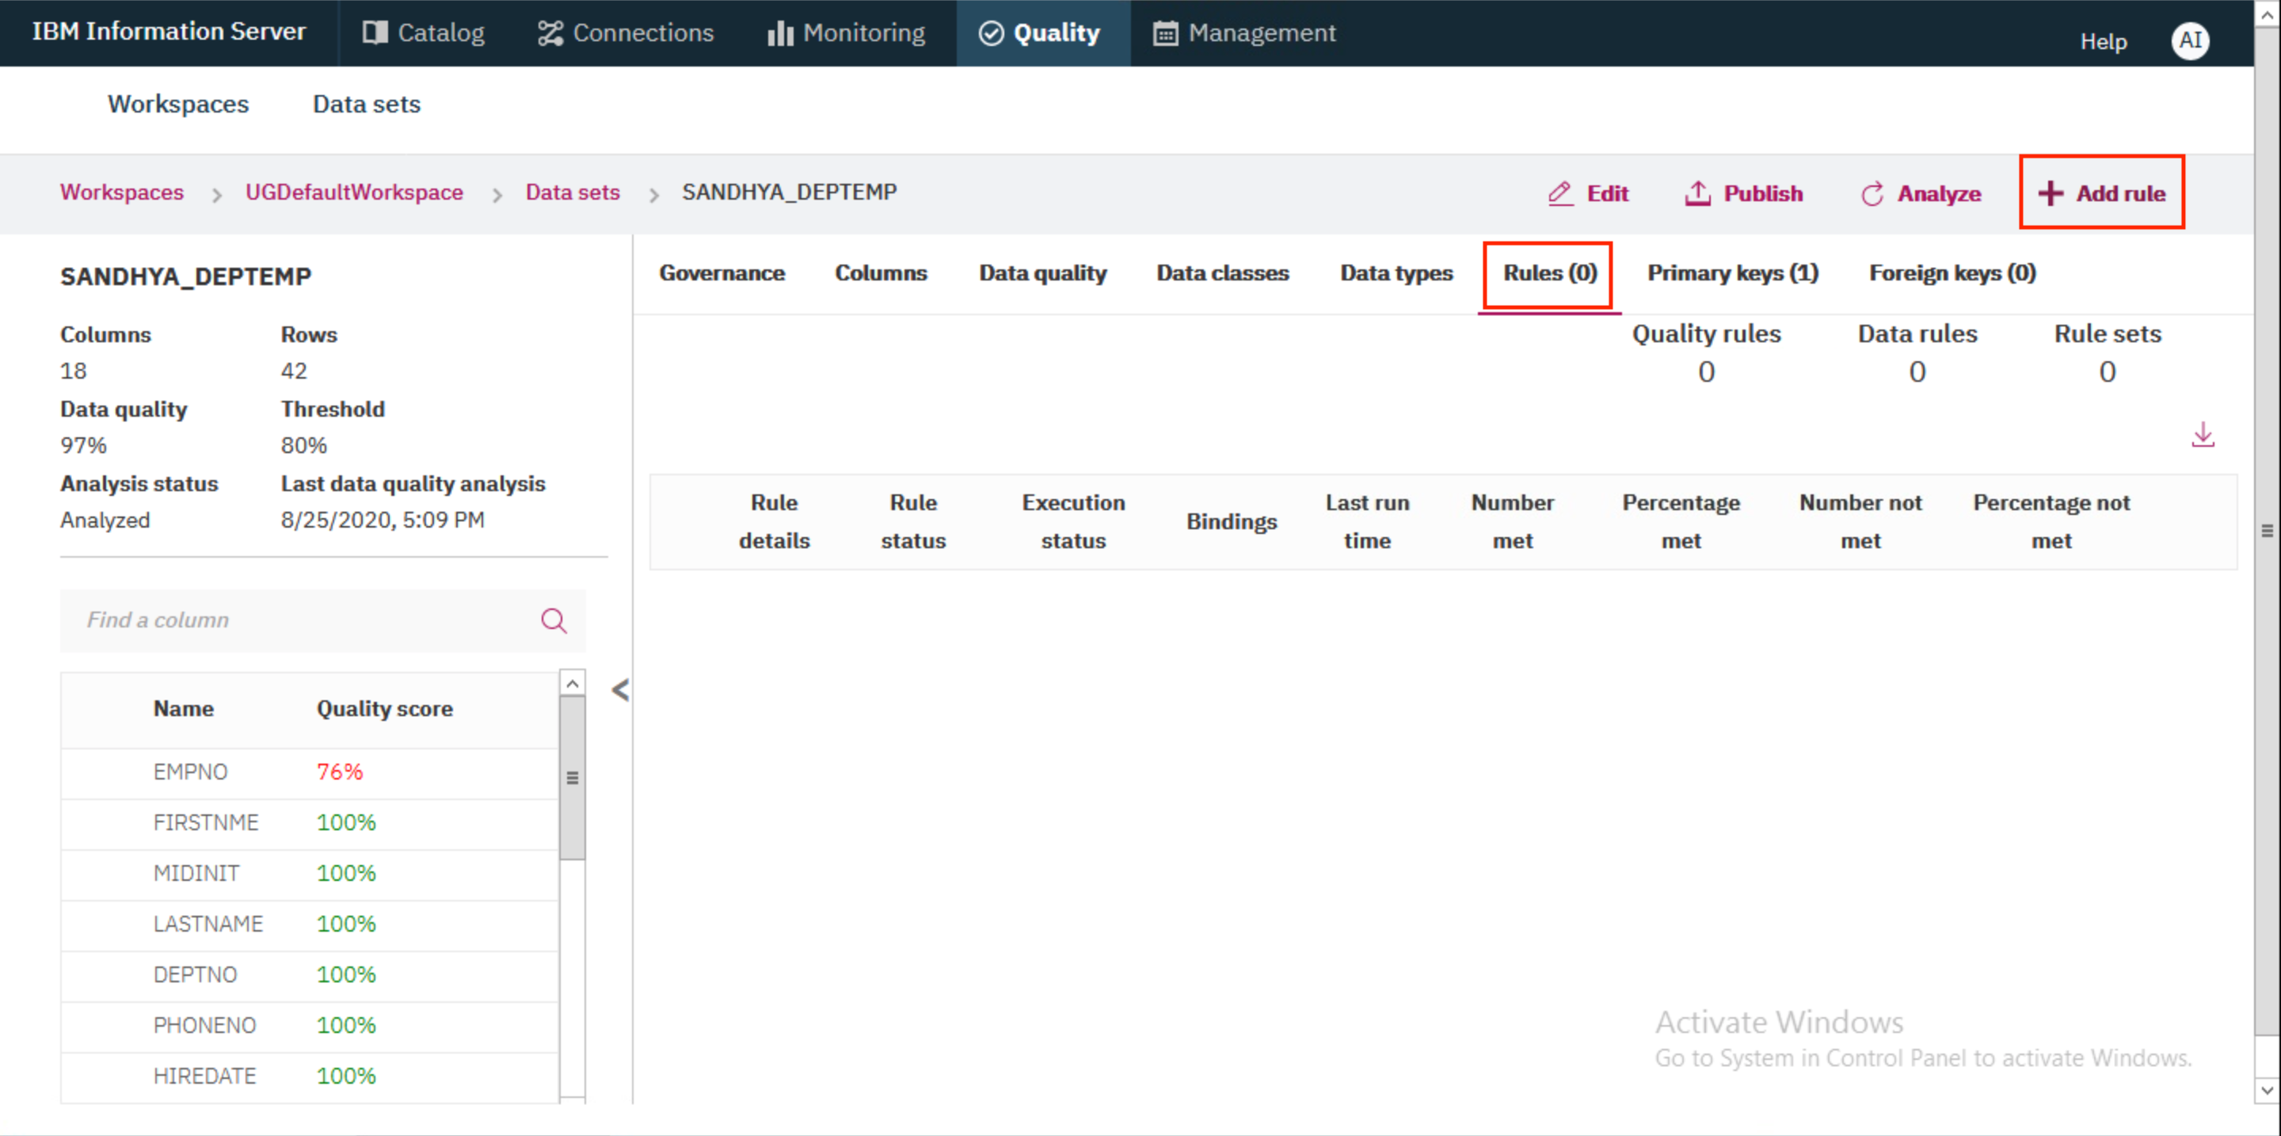The height and width of the screenshot is (1136, 2281).
Task: Select the LASTNAME column row
Action: click(310, 924)
